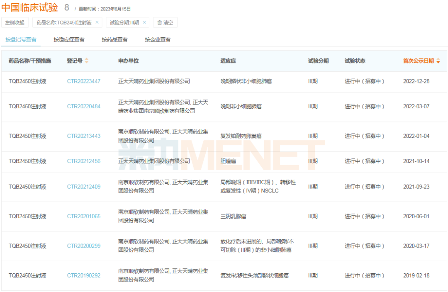Switch to 按适应症查看 tab

(69, 39)
